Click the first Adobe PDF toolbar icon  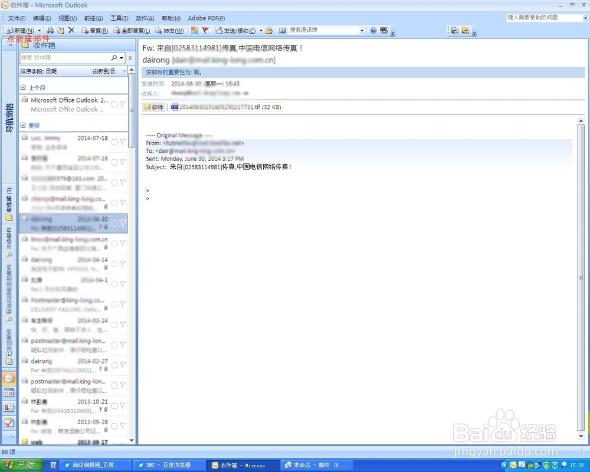pos(455,31)
